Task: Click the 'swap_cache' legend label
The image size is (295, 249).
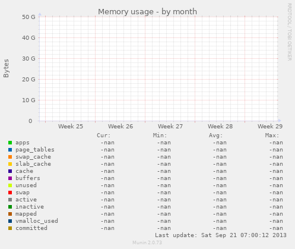Action: tap(33, 157)
